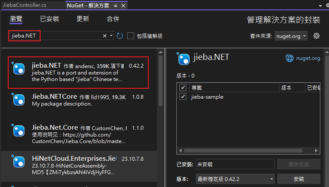Click the large jieba.NET icon in details pane
Image resolution: width=329 pixels, height=187 pixels.
tap(184, 59)
